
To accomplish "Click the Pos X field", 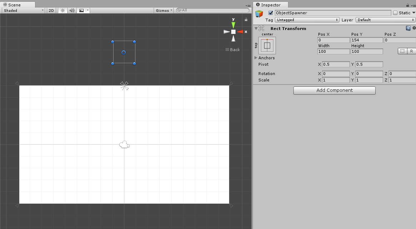I will coord(333,40).
